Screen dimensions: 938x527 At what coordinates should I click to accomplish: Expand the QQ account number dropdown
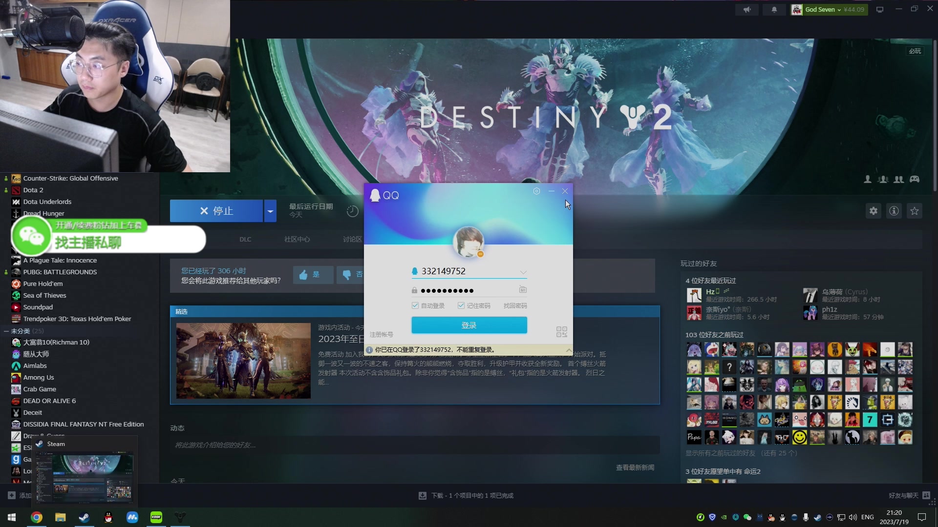pyautogui.click(x=523, y=272)
